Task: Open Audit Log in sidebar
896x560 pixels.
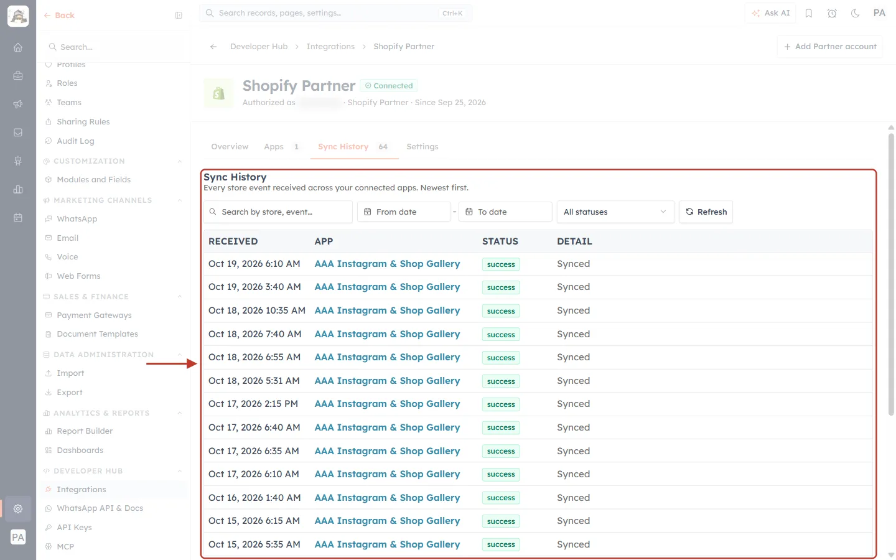Action: click(x=75, y=141)
